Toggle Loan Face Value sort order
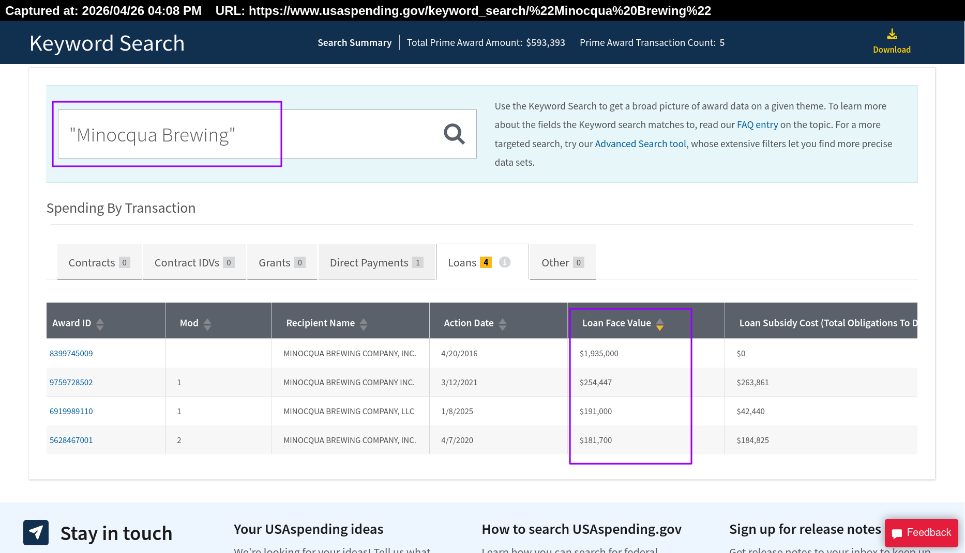965x553 pixels. pos(659,324)
